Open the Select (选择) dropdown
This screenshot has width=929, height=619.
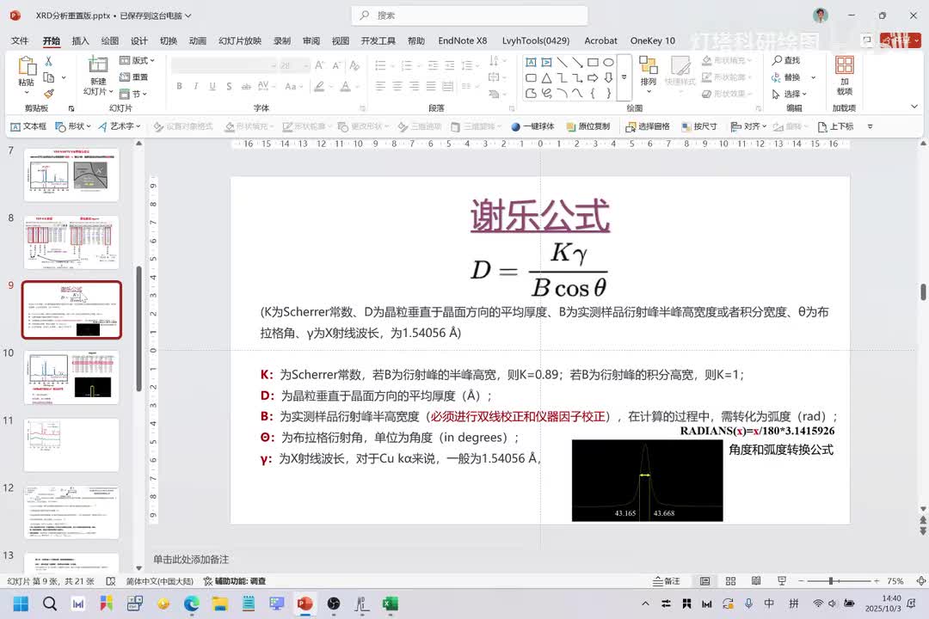790,94
